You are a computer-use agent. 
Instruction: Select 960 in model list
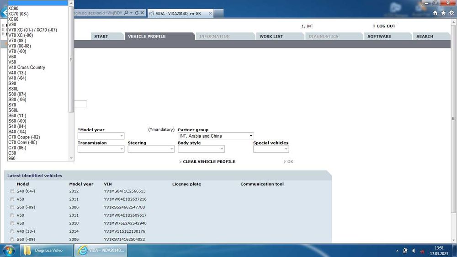[38, 158]
